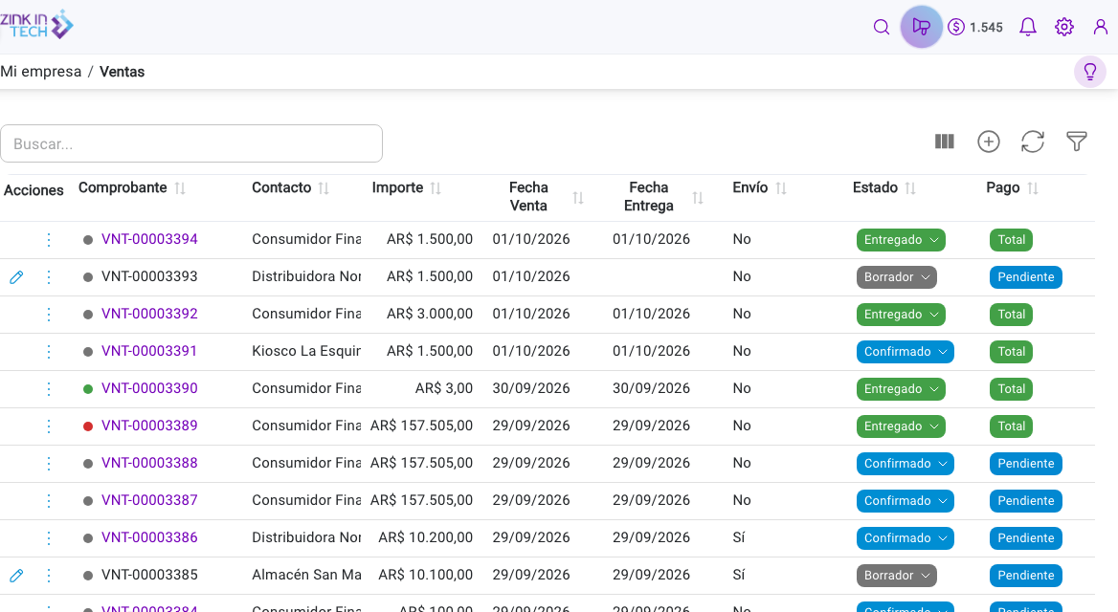Open the three-dot menu for VNT-00003390
The width and height of the screenshot is (1118, 612).
49,389
